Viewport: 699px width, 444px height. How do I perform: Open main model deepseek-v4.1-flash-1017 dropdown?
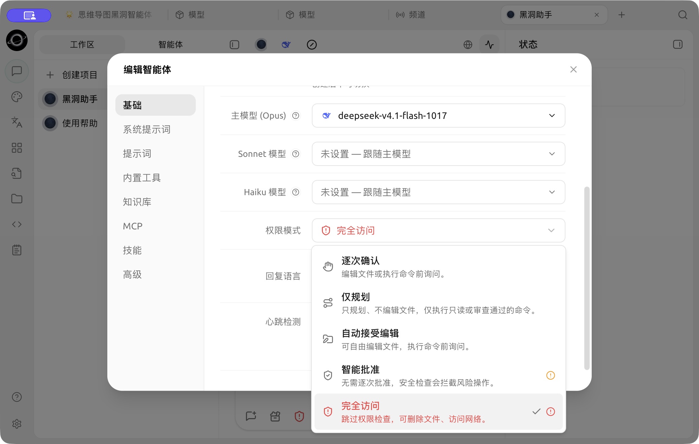[439, 116]
